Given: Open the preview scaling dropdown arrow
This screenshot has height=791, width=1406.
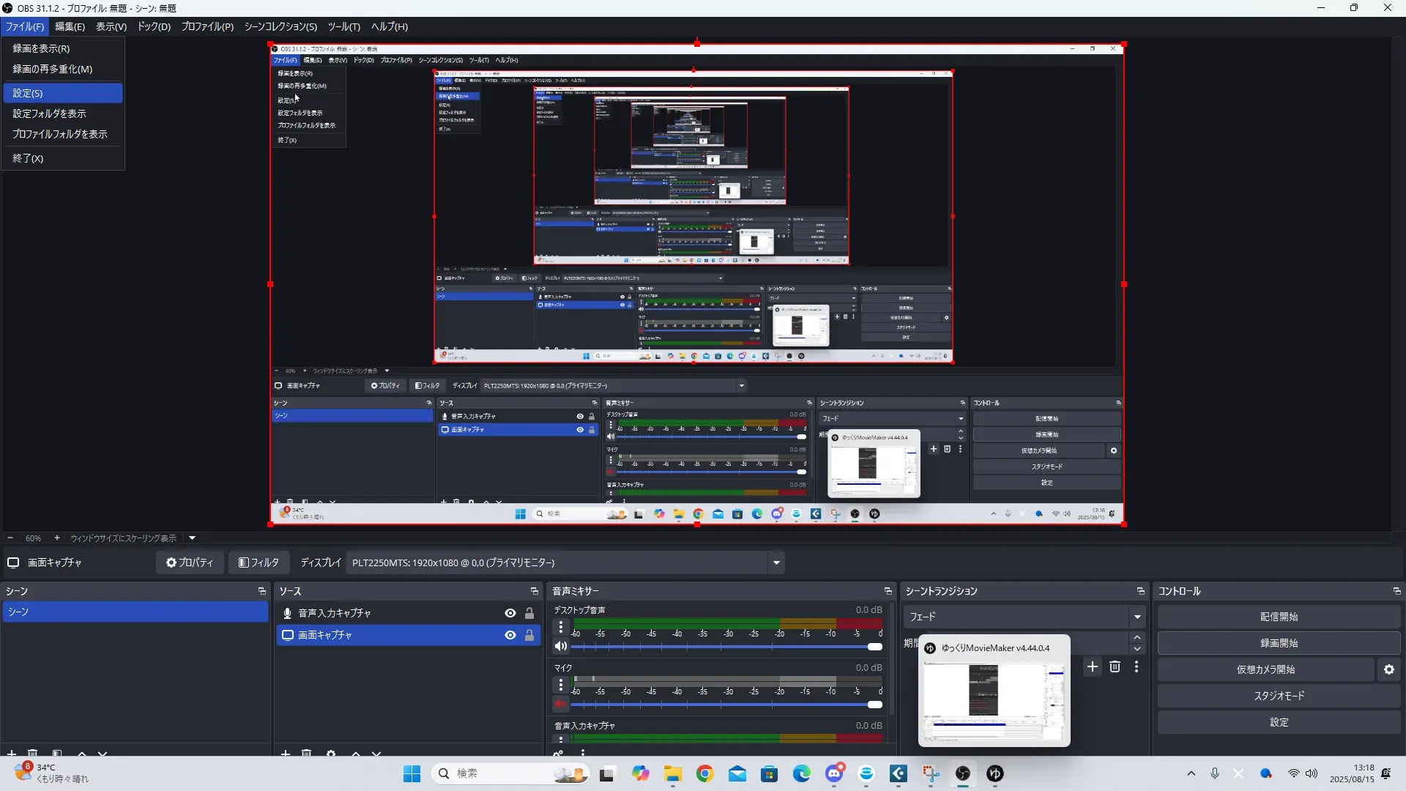Looking at the screenshot, I should point(192,538).
